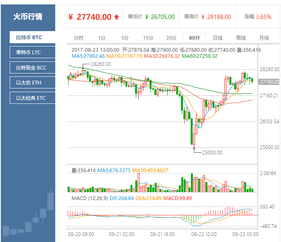Click the MA30:26976.32 indicator label
Image resolution: width=281 pixels, height=242 pixels.
[x=162, y=56]
